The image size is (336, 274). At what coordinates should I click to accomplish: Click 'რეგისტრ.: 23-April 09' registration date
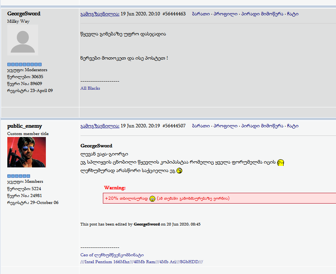pyautogui.click(x=30, y=90)
